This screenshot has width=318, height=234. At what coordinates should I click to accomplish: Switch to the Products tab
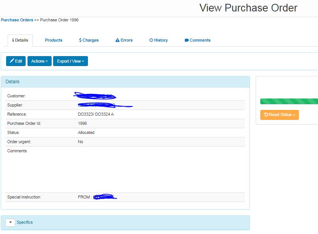(x=54, y=40)
